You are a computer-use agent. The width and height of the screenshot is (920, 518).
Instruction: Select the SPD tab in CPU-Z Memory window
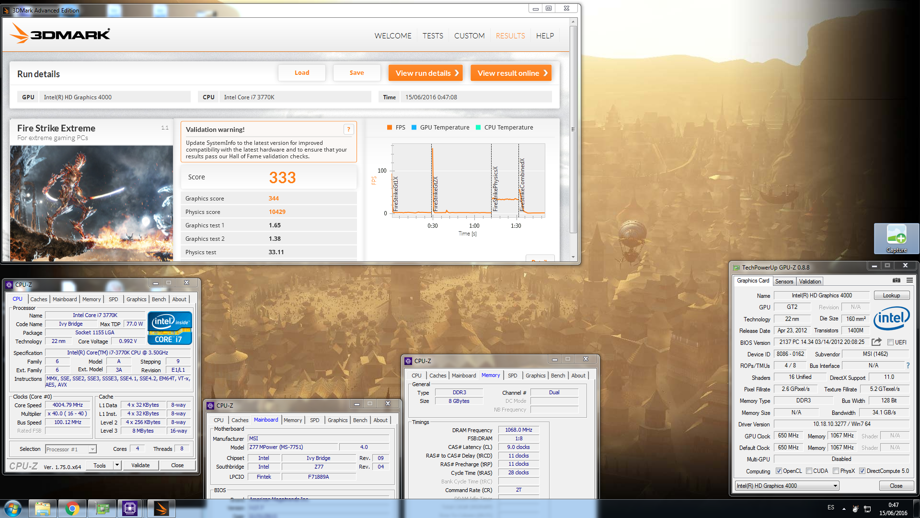(x=513, y=376)
